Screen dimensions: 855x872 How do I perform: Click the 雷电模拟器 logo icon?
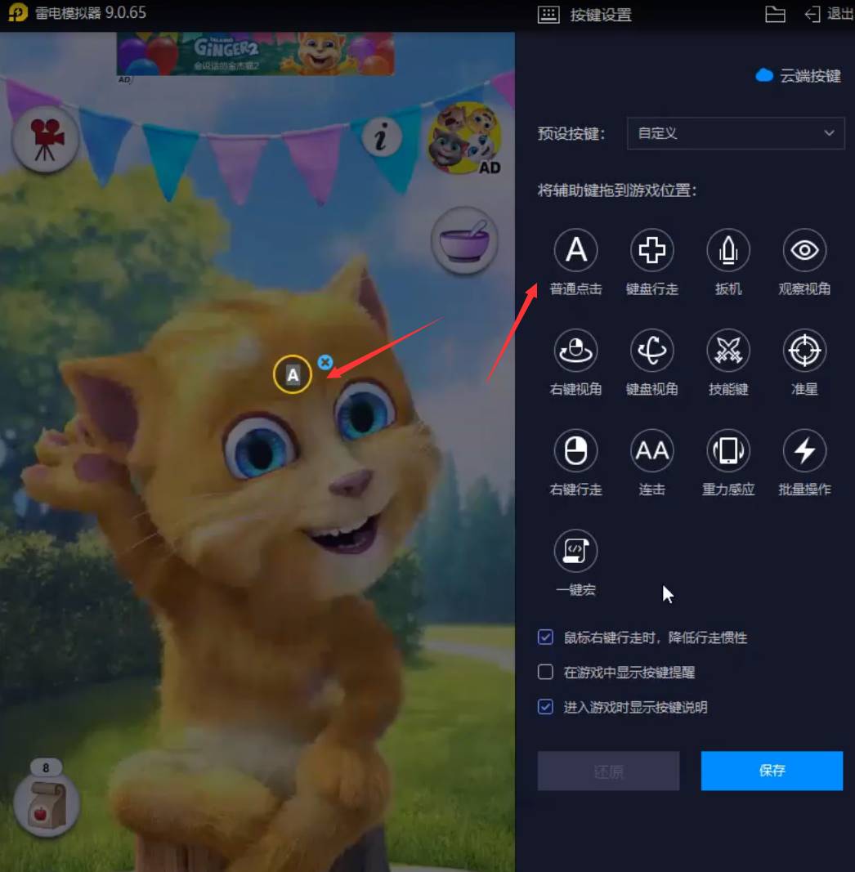point(17,13)
